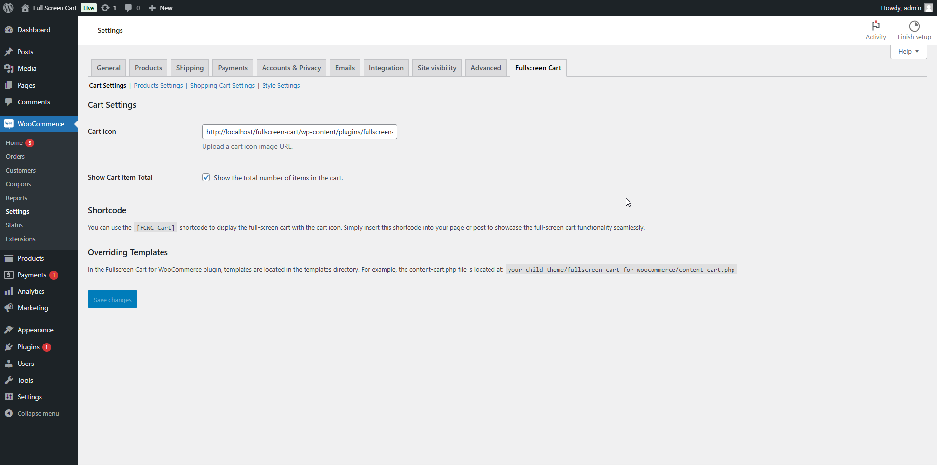Click the Analytics bar chart icon
937x465 pixels.
coord(9,291)
